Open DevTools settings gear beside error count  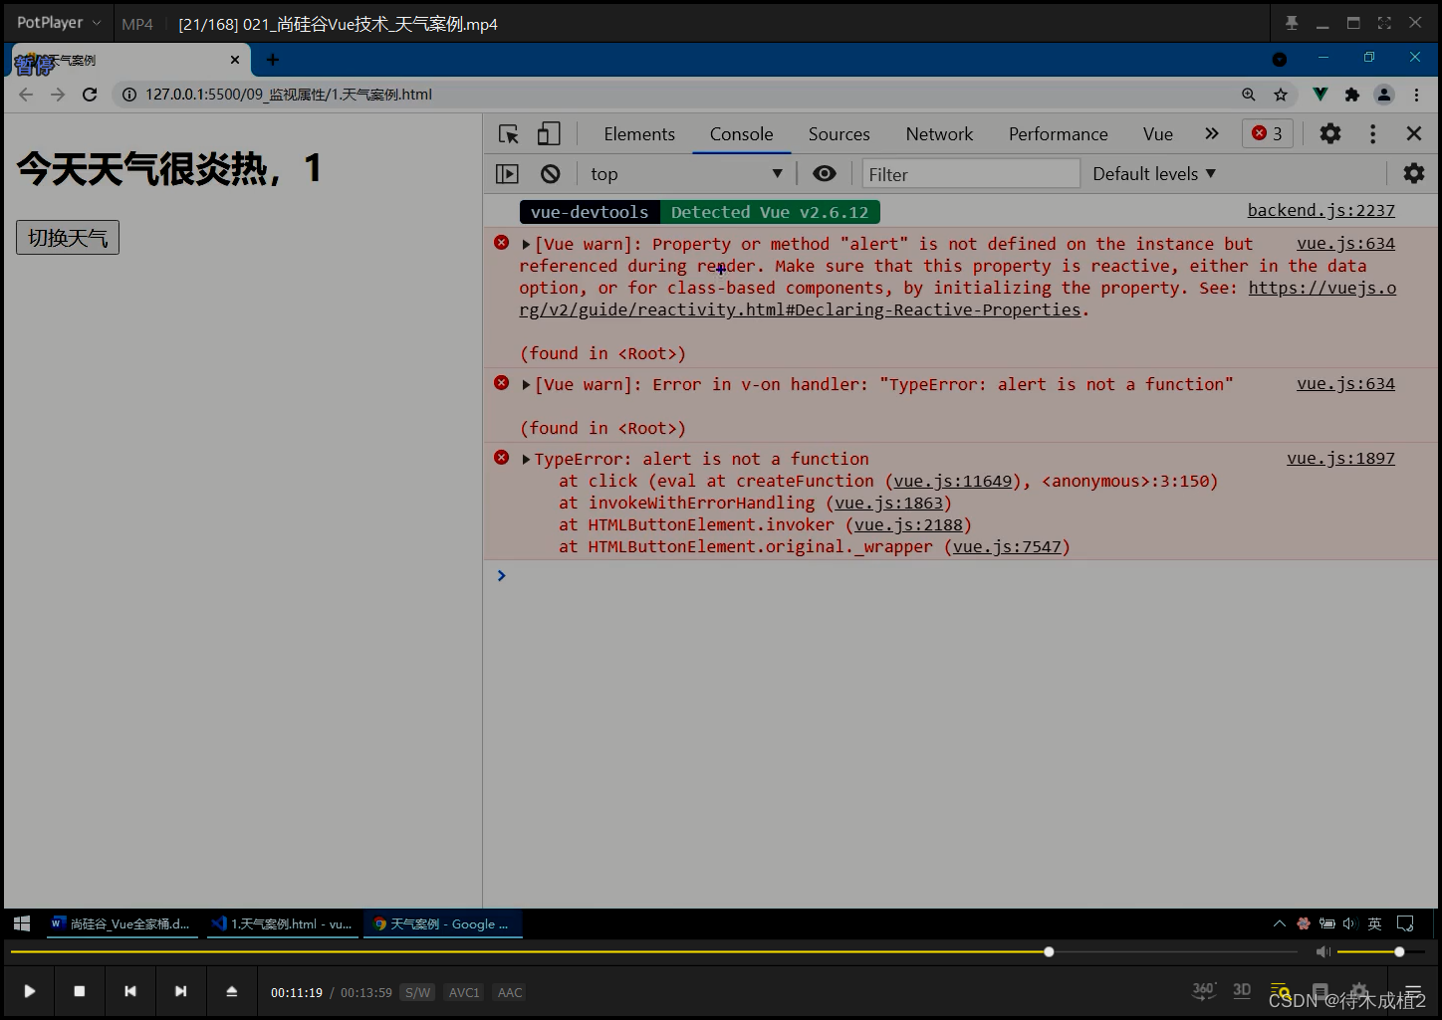(1330, 133)
